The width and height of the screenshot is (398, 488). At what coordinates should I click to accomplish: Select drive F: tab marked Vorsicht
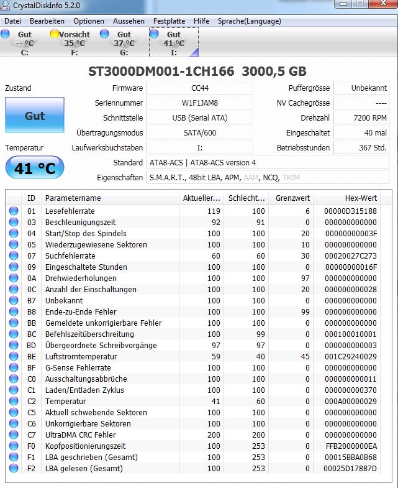pyautogui.click(x=75, y=43)
